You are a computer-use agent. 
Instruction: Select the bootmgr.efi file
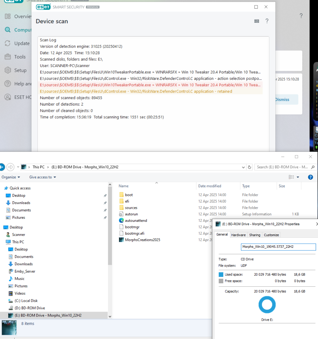(x=135, y=233)
